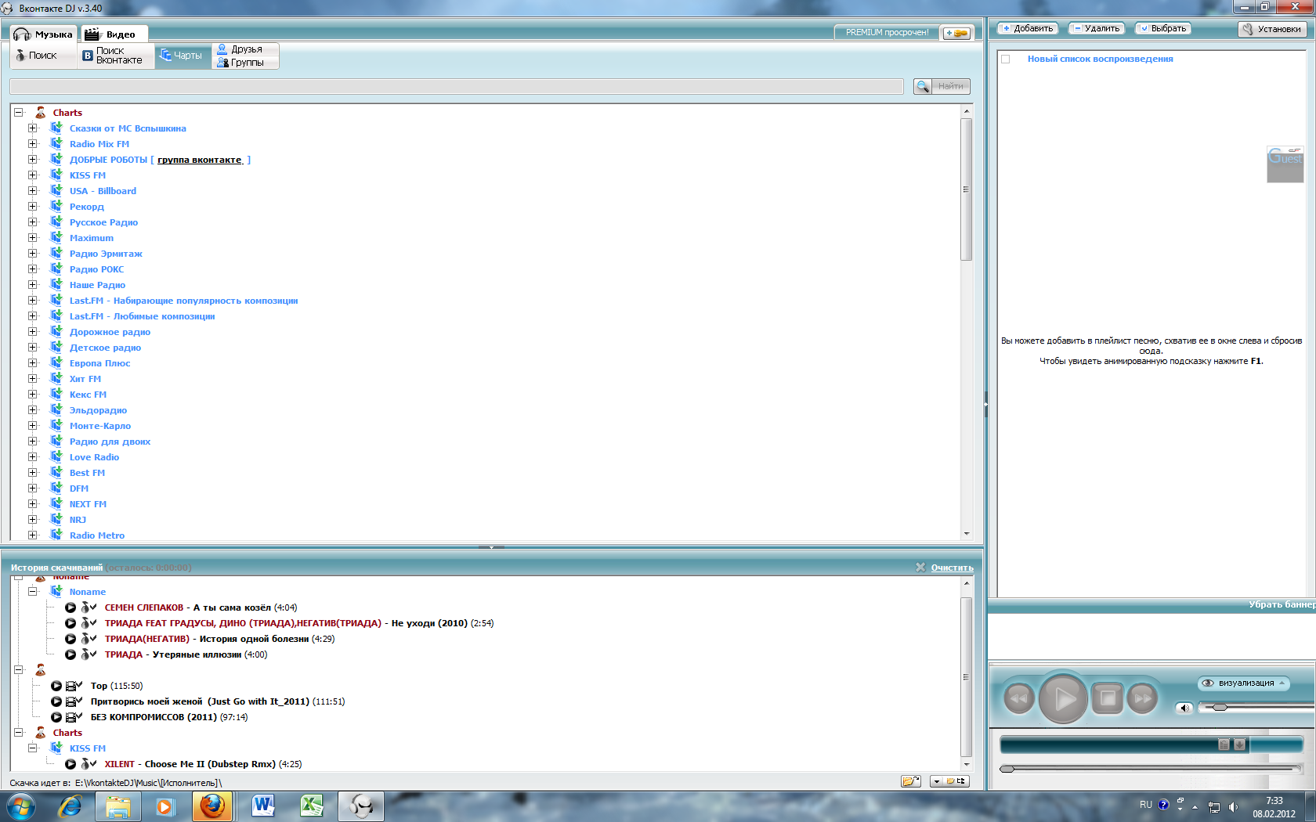The height and width of the screenshot is (822, 1316).
Task: Click the search input field
Action: (457, 86)
